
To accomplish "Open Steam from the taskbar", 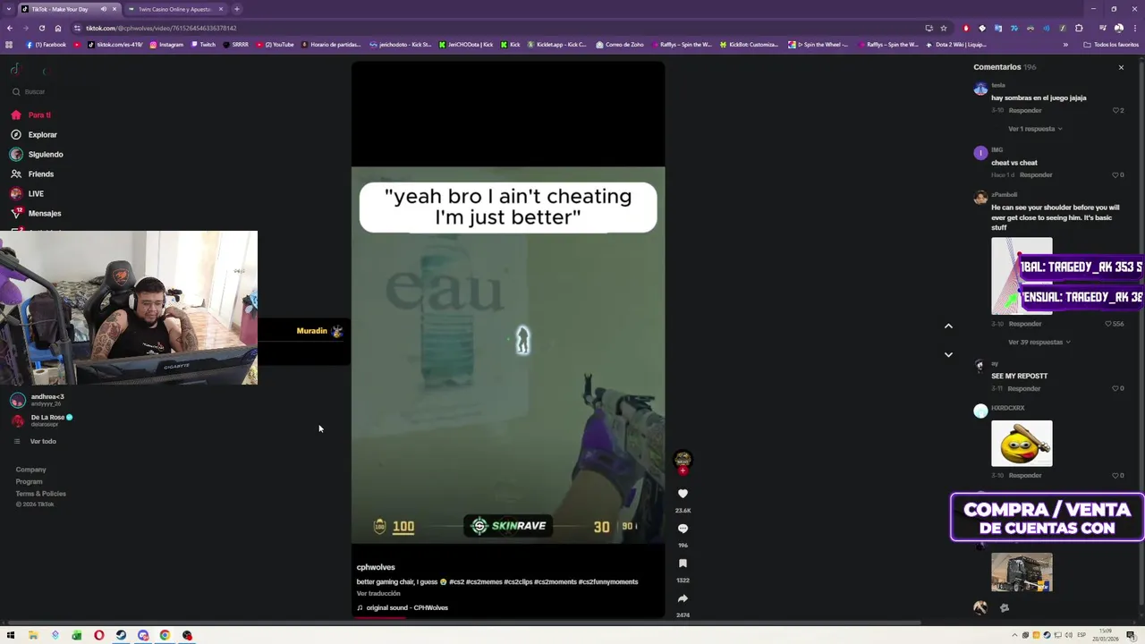I will [x=121, y=635].
